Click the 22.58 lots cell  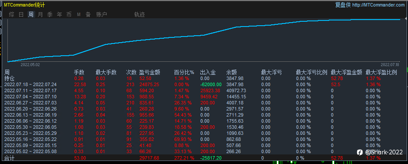point(80,84)
